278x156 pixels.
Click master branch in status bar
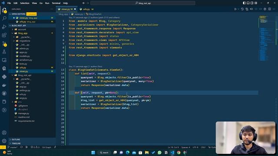(13, 147)
